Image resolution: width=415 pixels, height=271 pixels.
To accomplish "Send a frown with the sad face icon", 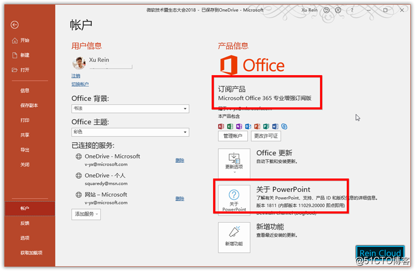I will (338, 10).
